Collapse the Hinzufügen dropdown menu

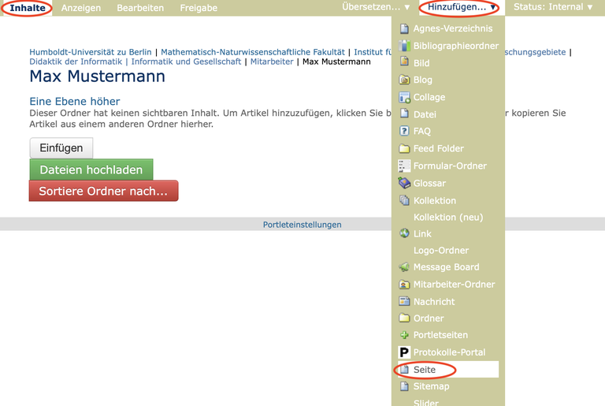point(462,7)
